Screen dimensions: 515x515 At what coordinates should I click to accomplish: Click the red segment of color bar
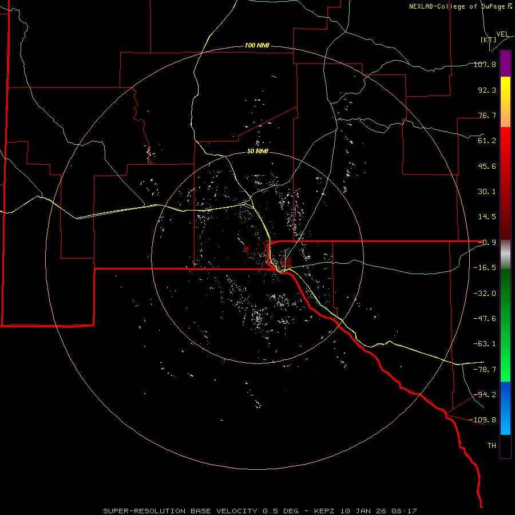click(505, 183)
